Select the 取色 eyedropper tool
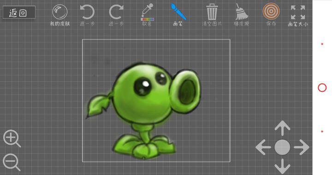 [x=147, y=12]
